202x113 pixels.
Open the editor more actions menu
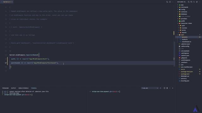[x=173, y=2]
